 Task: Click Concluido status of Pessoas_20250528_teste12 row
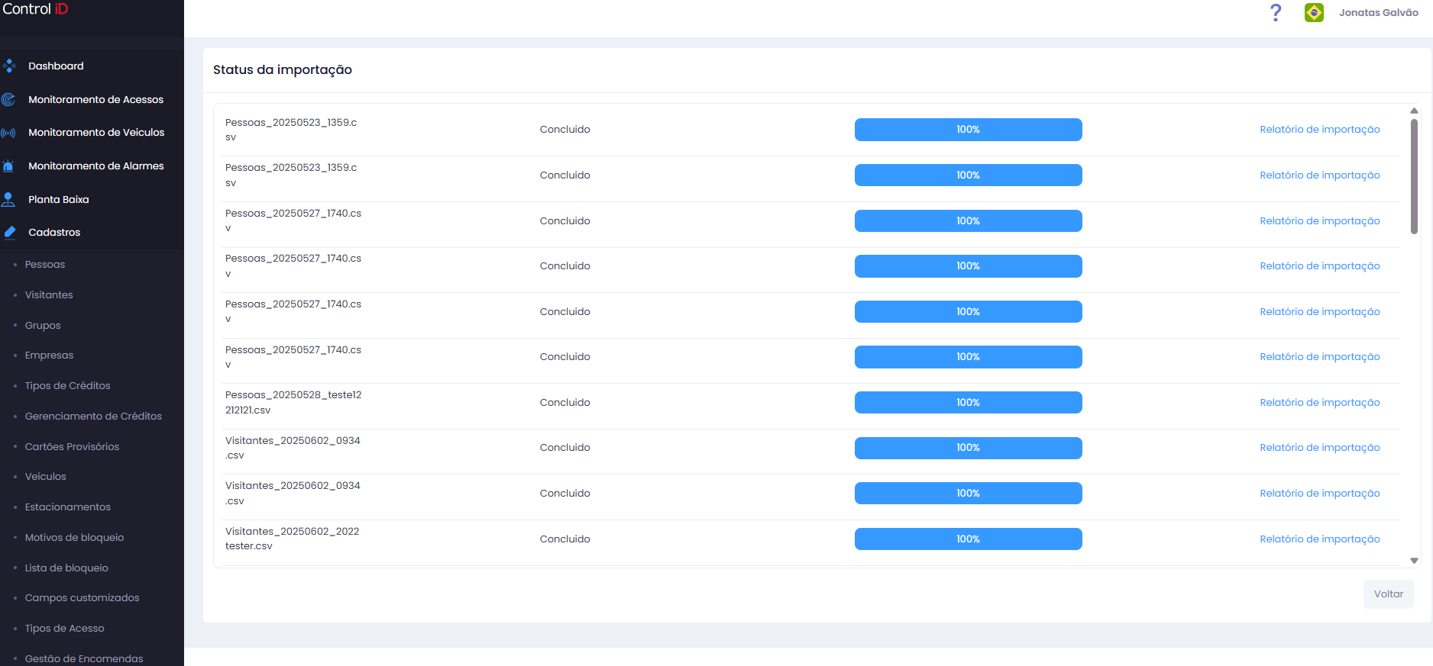564,403
